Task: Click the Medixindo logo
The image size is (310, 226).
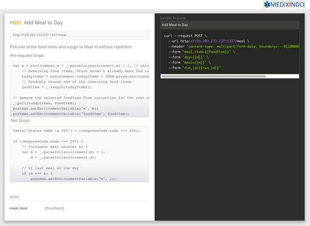Action: pyautogui.click(x=284, y=4)
